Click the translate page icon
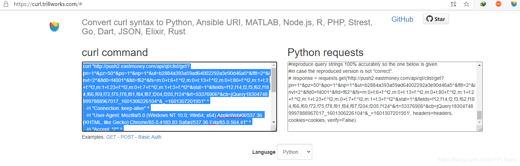 pos(454,4)
